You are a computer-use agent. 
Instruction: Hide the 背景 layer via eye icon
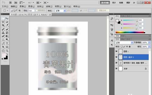(117, 69)
